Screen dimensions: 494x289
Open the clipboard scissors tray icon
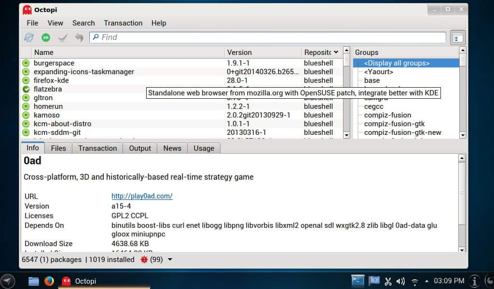tap(388, 281)
